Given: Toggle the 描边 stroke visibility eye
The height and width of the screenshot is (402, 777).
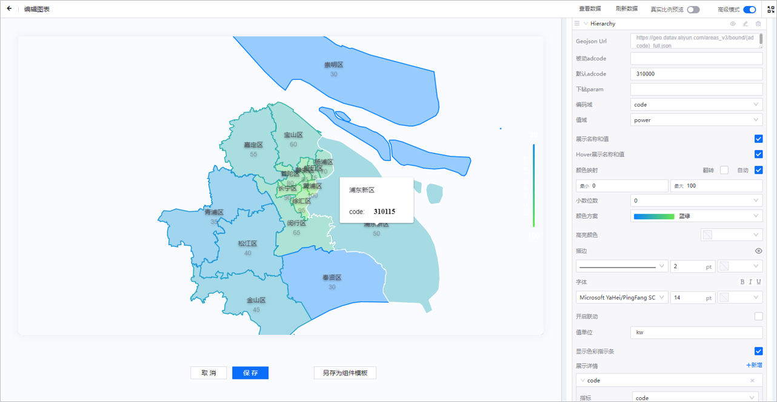Looking at the screenshot, I should coord(758,251).
